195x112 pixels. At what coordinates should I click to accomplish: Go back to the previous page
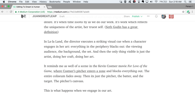pos(3,12)
